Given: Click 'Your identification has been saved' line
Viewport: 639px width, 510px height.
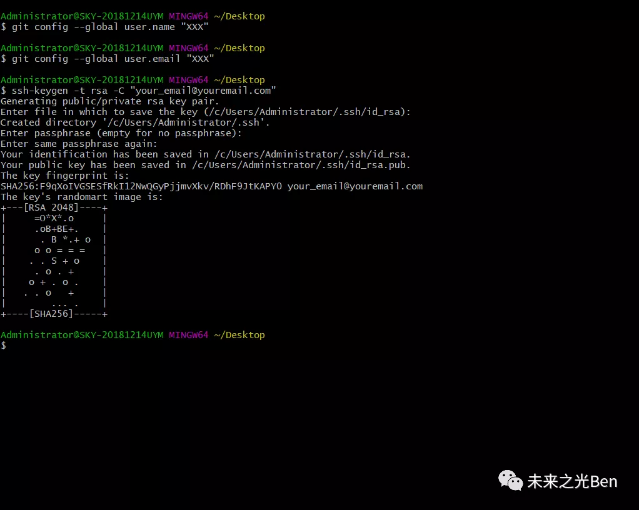Looking at the screenshot, I should click(205, 154).
